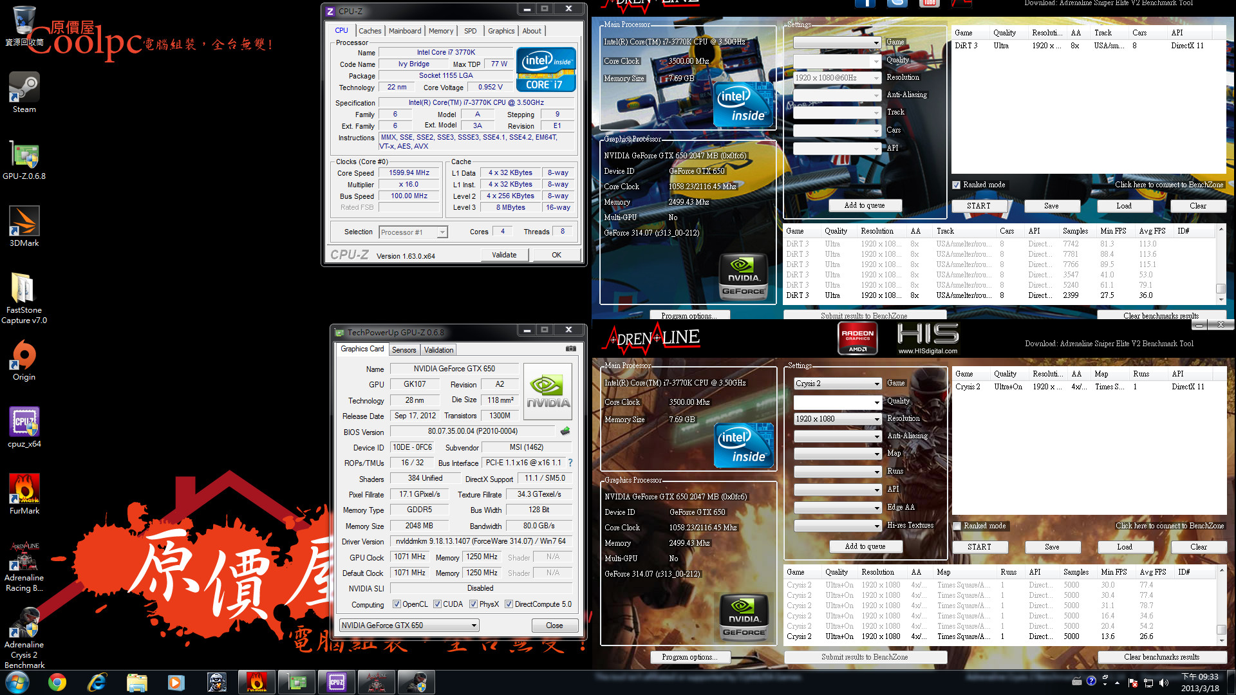
Task: Open GPU-Z.0.6.8 desktop icon
Action: (24, 159)
